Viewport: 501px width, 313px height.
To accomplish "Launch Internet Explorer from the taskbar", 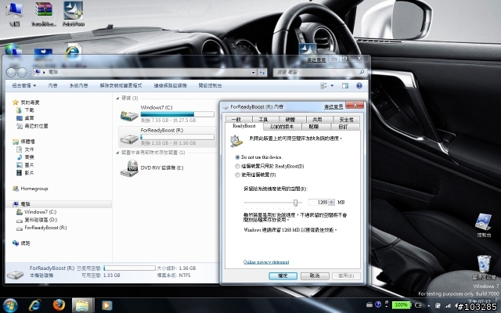I will point(34,305).
